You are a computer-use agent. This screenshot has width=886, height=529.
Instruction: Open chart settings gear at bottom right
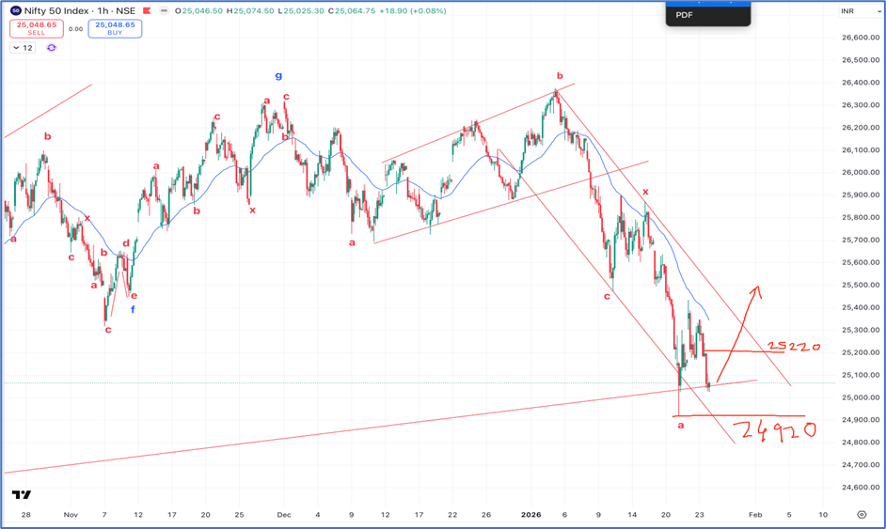click(x=862, y=514)
